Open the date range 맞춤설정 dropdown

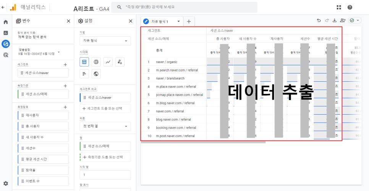click(39, 52)
